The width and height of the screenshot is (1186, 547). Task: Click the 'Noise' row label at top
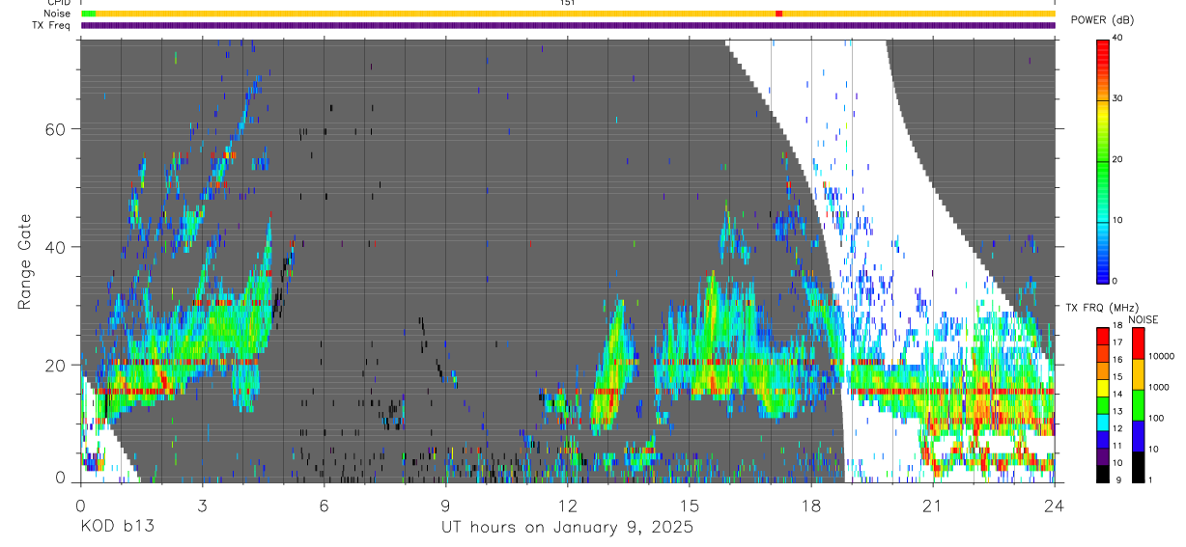pyautogui.click(x=57, y=14)
